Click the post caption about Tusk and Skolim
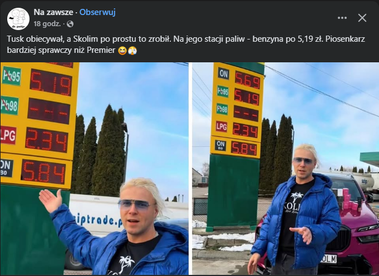This screenshot has height=276, width=379. (186, 45)
